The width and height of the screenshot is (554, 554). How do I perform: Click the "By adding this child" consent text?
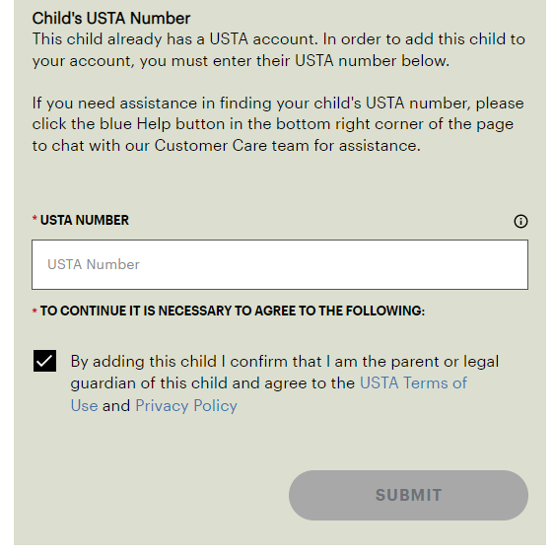click(x=285, y=383)
